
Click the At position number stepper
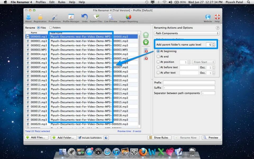click(189, 62)
